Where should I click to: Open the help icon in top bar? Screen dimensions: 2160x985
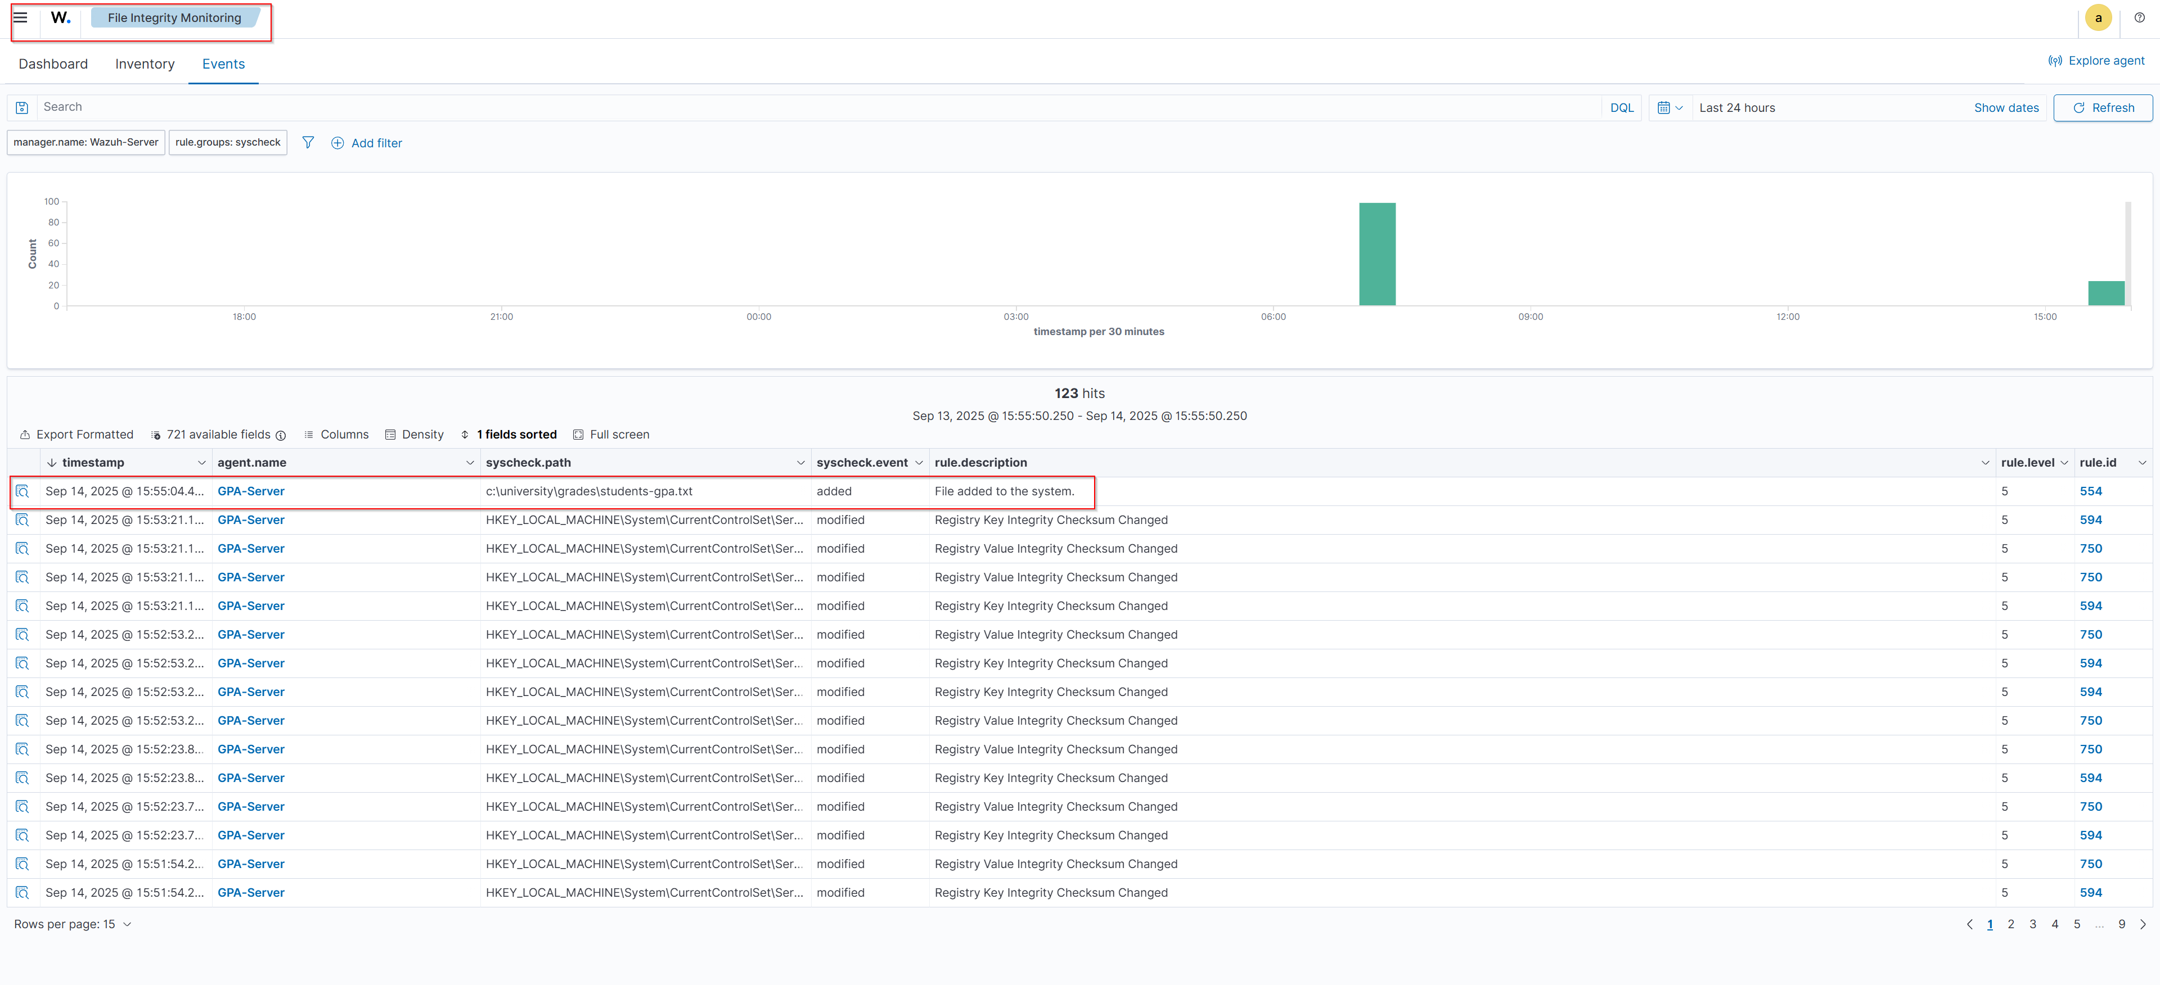tap(2139, 17)
